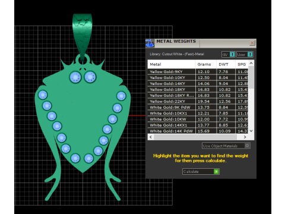
Task: Click the 12.50 grams cell
Action: pyautogui.click(x=206, y=78)
